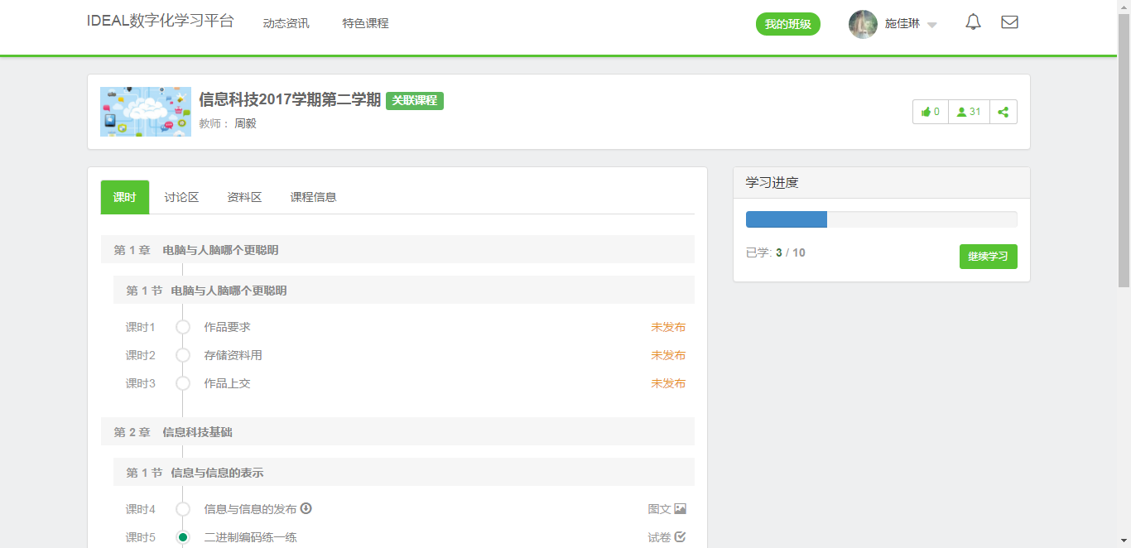Collapse the 第 1 章 chapter header

(397, 250)
